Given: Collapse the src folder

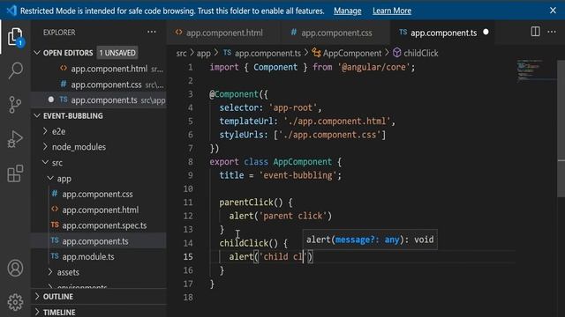Looking at the screenshot, I should pyautogui.click(x=45, y=162).
